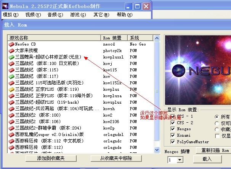Viewport: 231px width, 169px height.
Task: Click red chip icon of 三国战纪2-群雄争霸 row
Action: pyautogui.click(x=11, y=128)
